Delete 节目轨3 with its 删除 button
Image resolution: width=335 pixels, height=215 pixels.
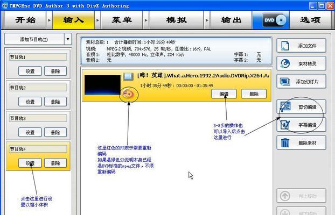[55, 132]
